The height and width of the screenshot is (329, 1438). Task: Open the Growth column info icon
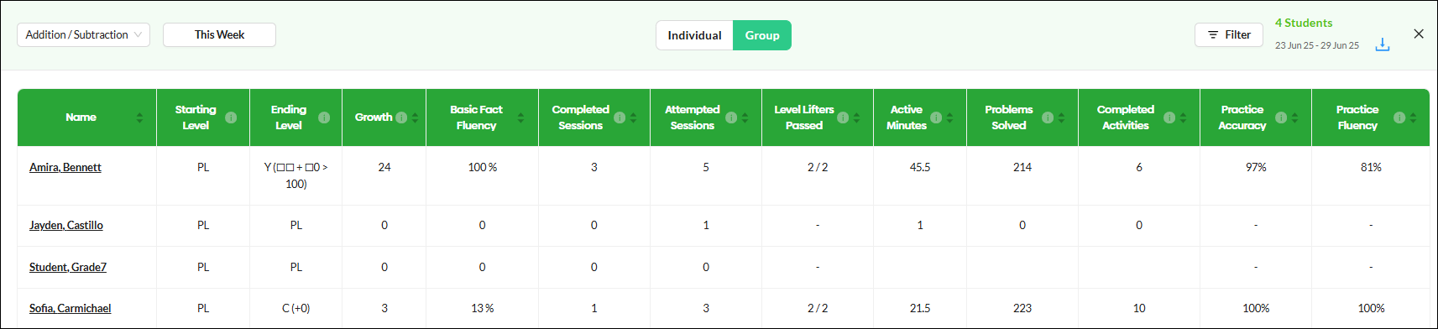point(401,117)
